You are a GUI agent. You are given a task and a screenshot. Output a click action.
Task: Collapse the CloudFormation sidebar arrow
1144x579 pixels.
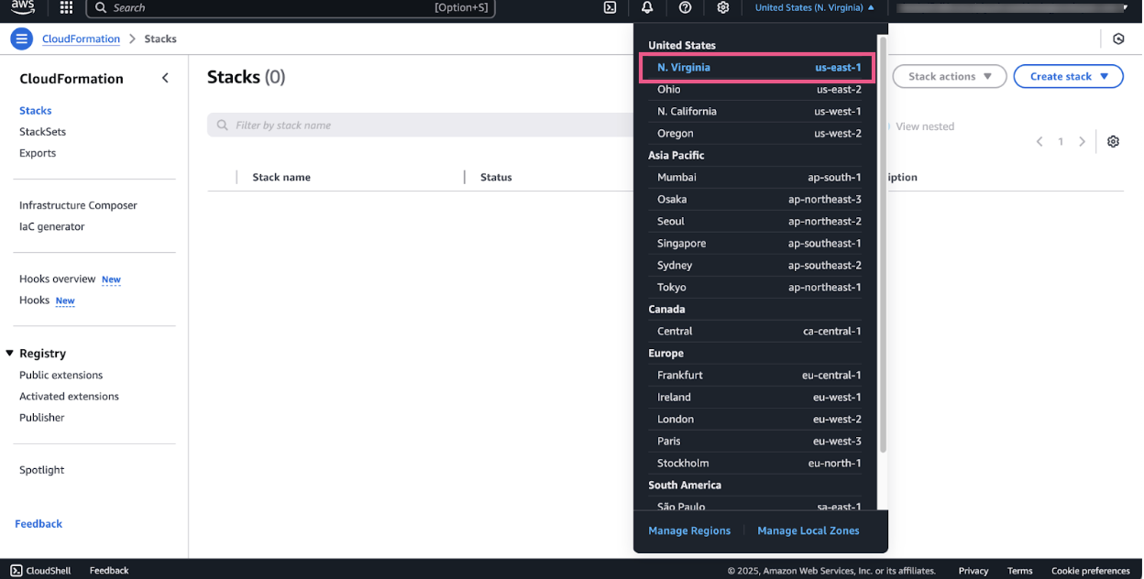point(165,78)
